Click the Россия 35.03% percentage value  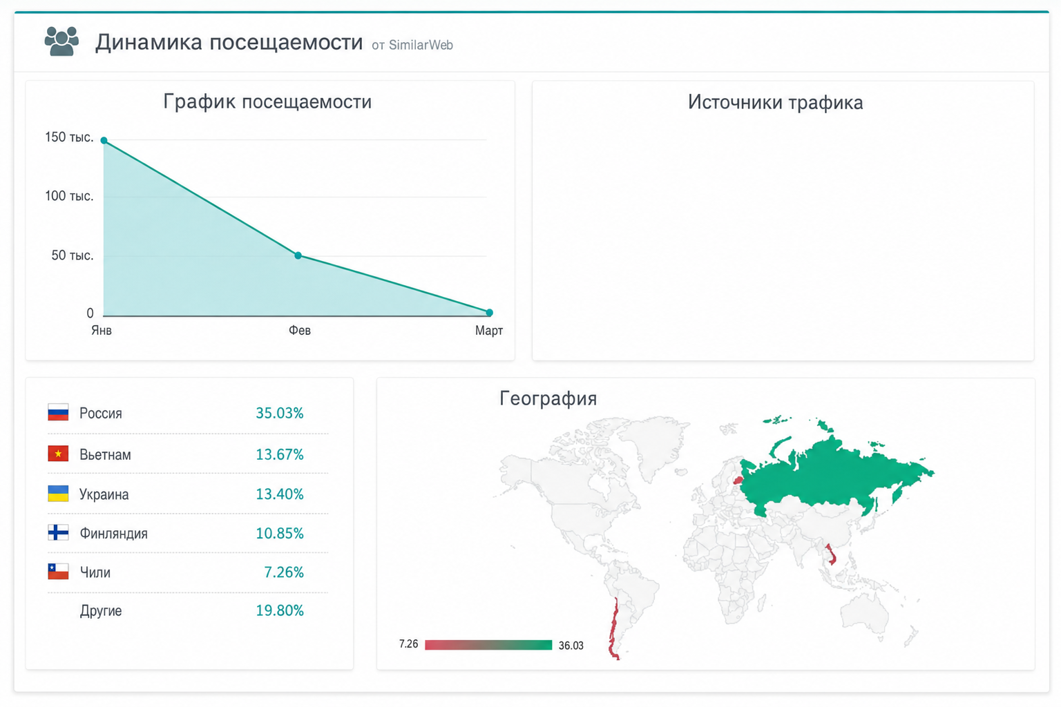[x=280, y=413]
